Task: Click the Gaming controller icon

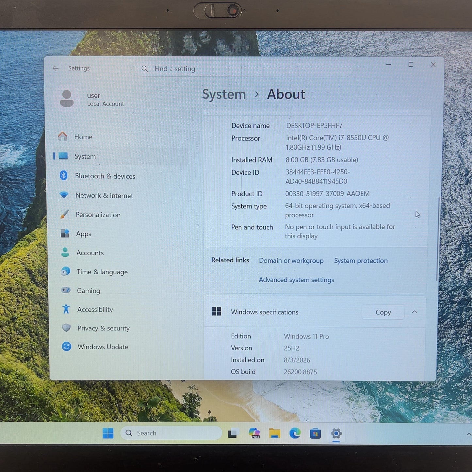Action: (66, 290)
